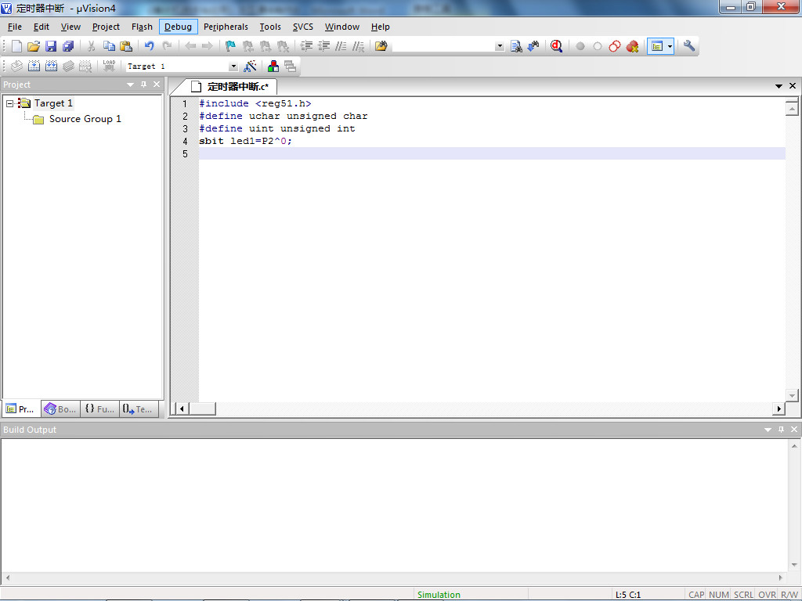
Task: Open the Target 1 selection dropdown
Action: pos(233,67)
